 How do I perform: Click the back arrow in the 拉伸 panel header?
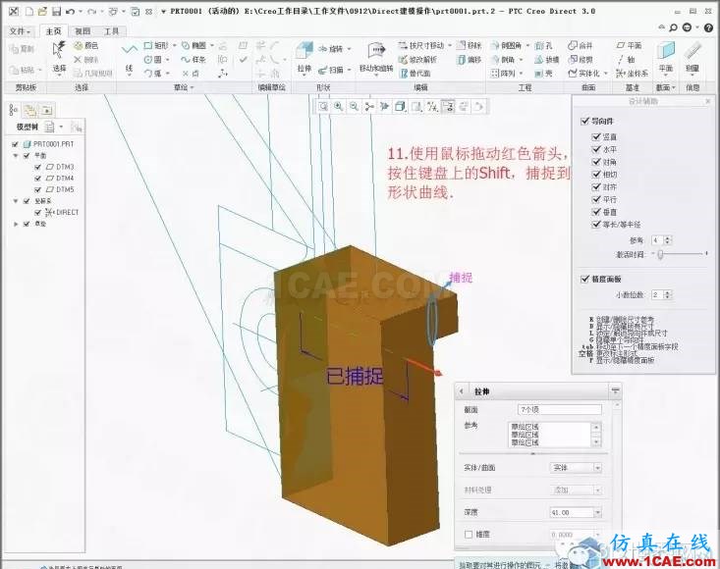click(x=462, y=391)
